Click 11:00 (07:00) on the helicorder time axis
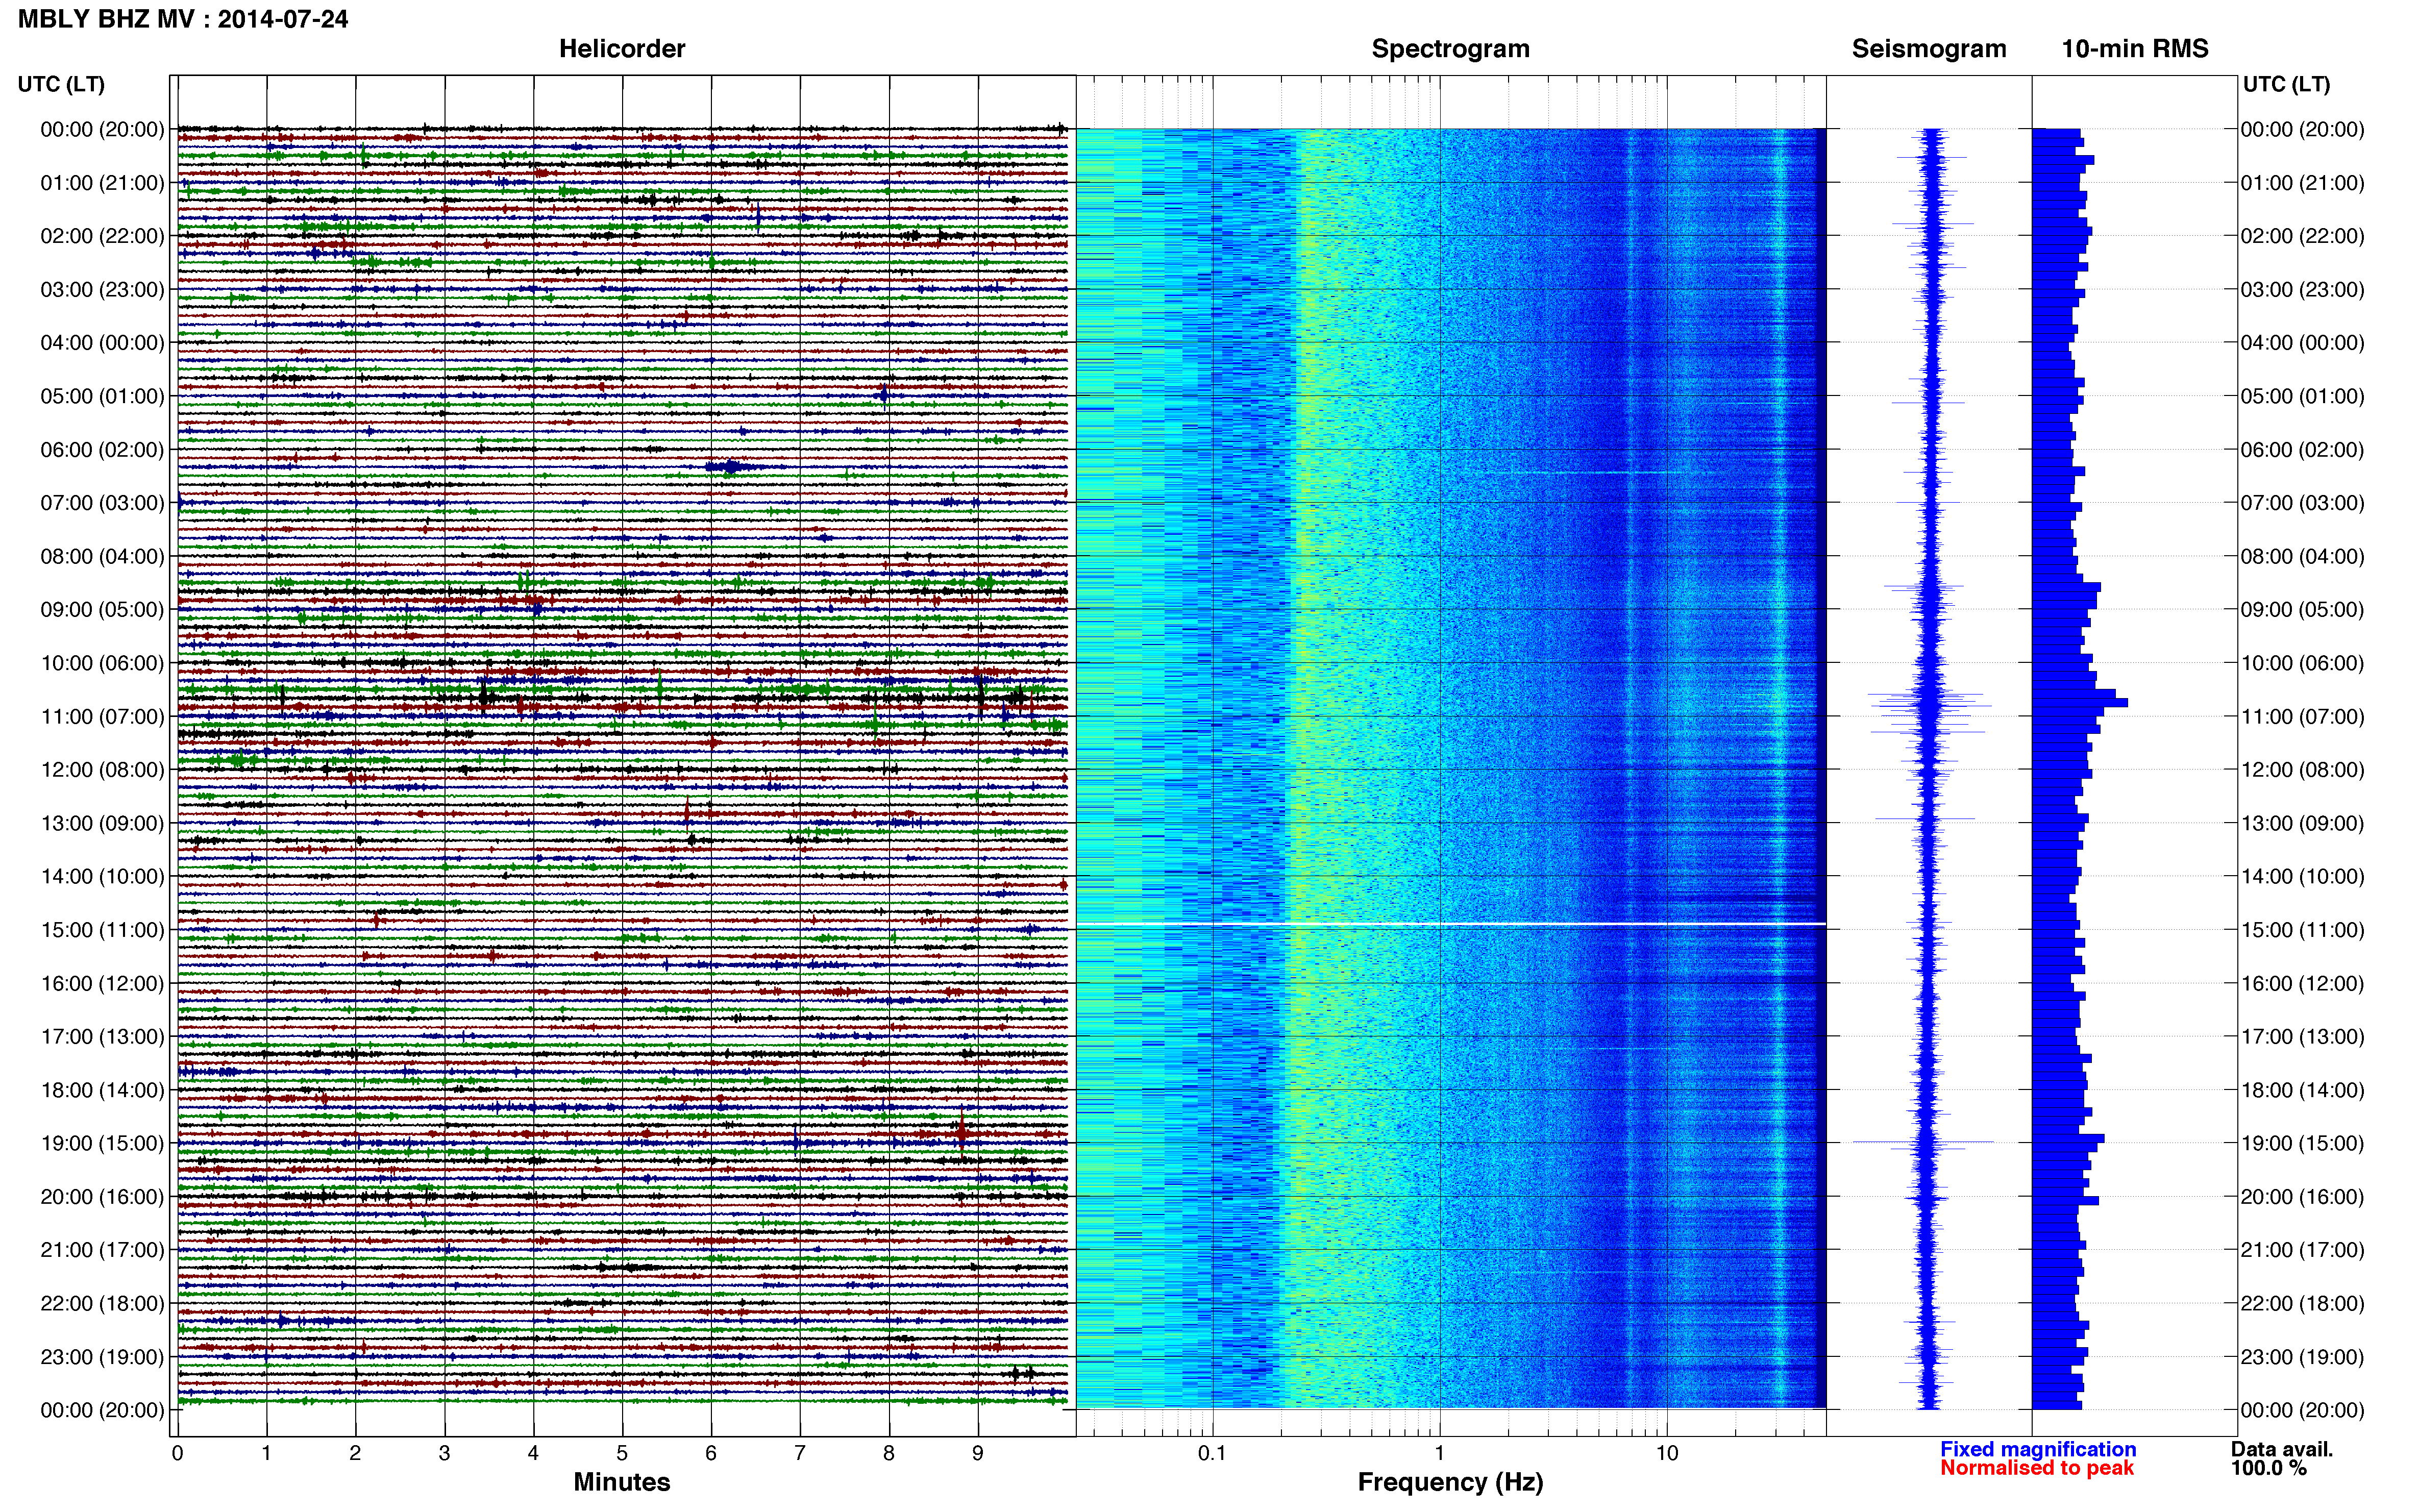 [102, 716]
